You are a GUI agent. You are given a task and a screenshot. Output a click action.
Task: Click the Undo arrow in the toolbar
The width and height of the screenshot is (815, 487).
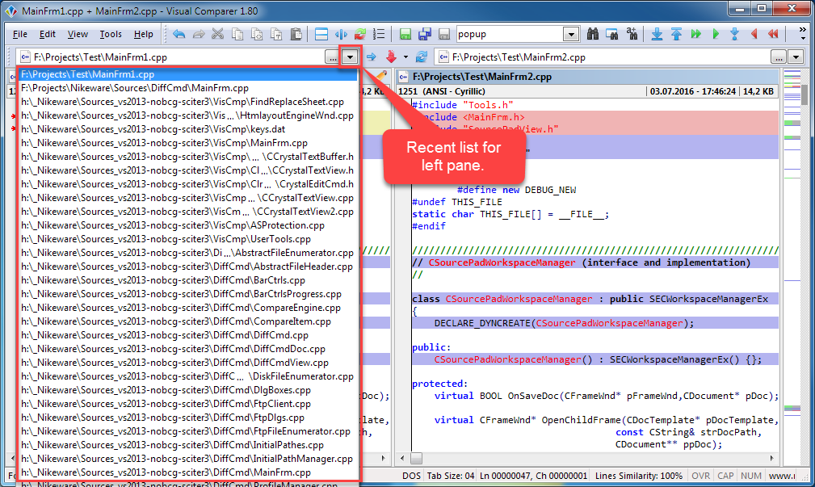click(179, 35)
